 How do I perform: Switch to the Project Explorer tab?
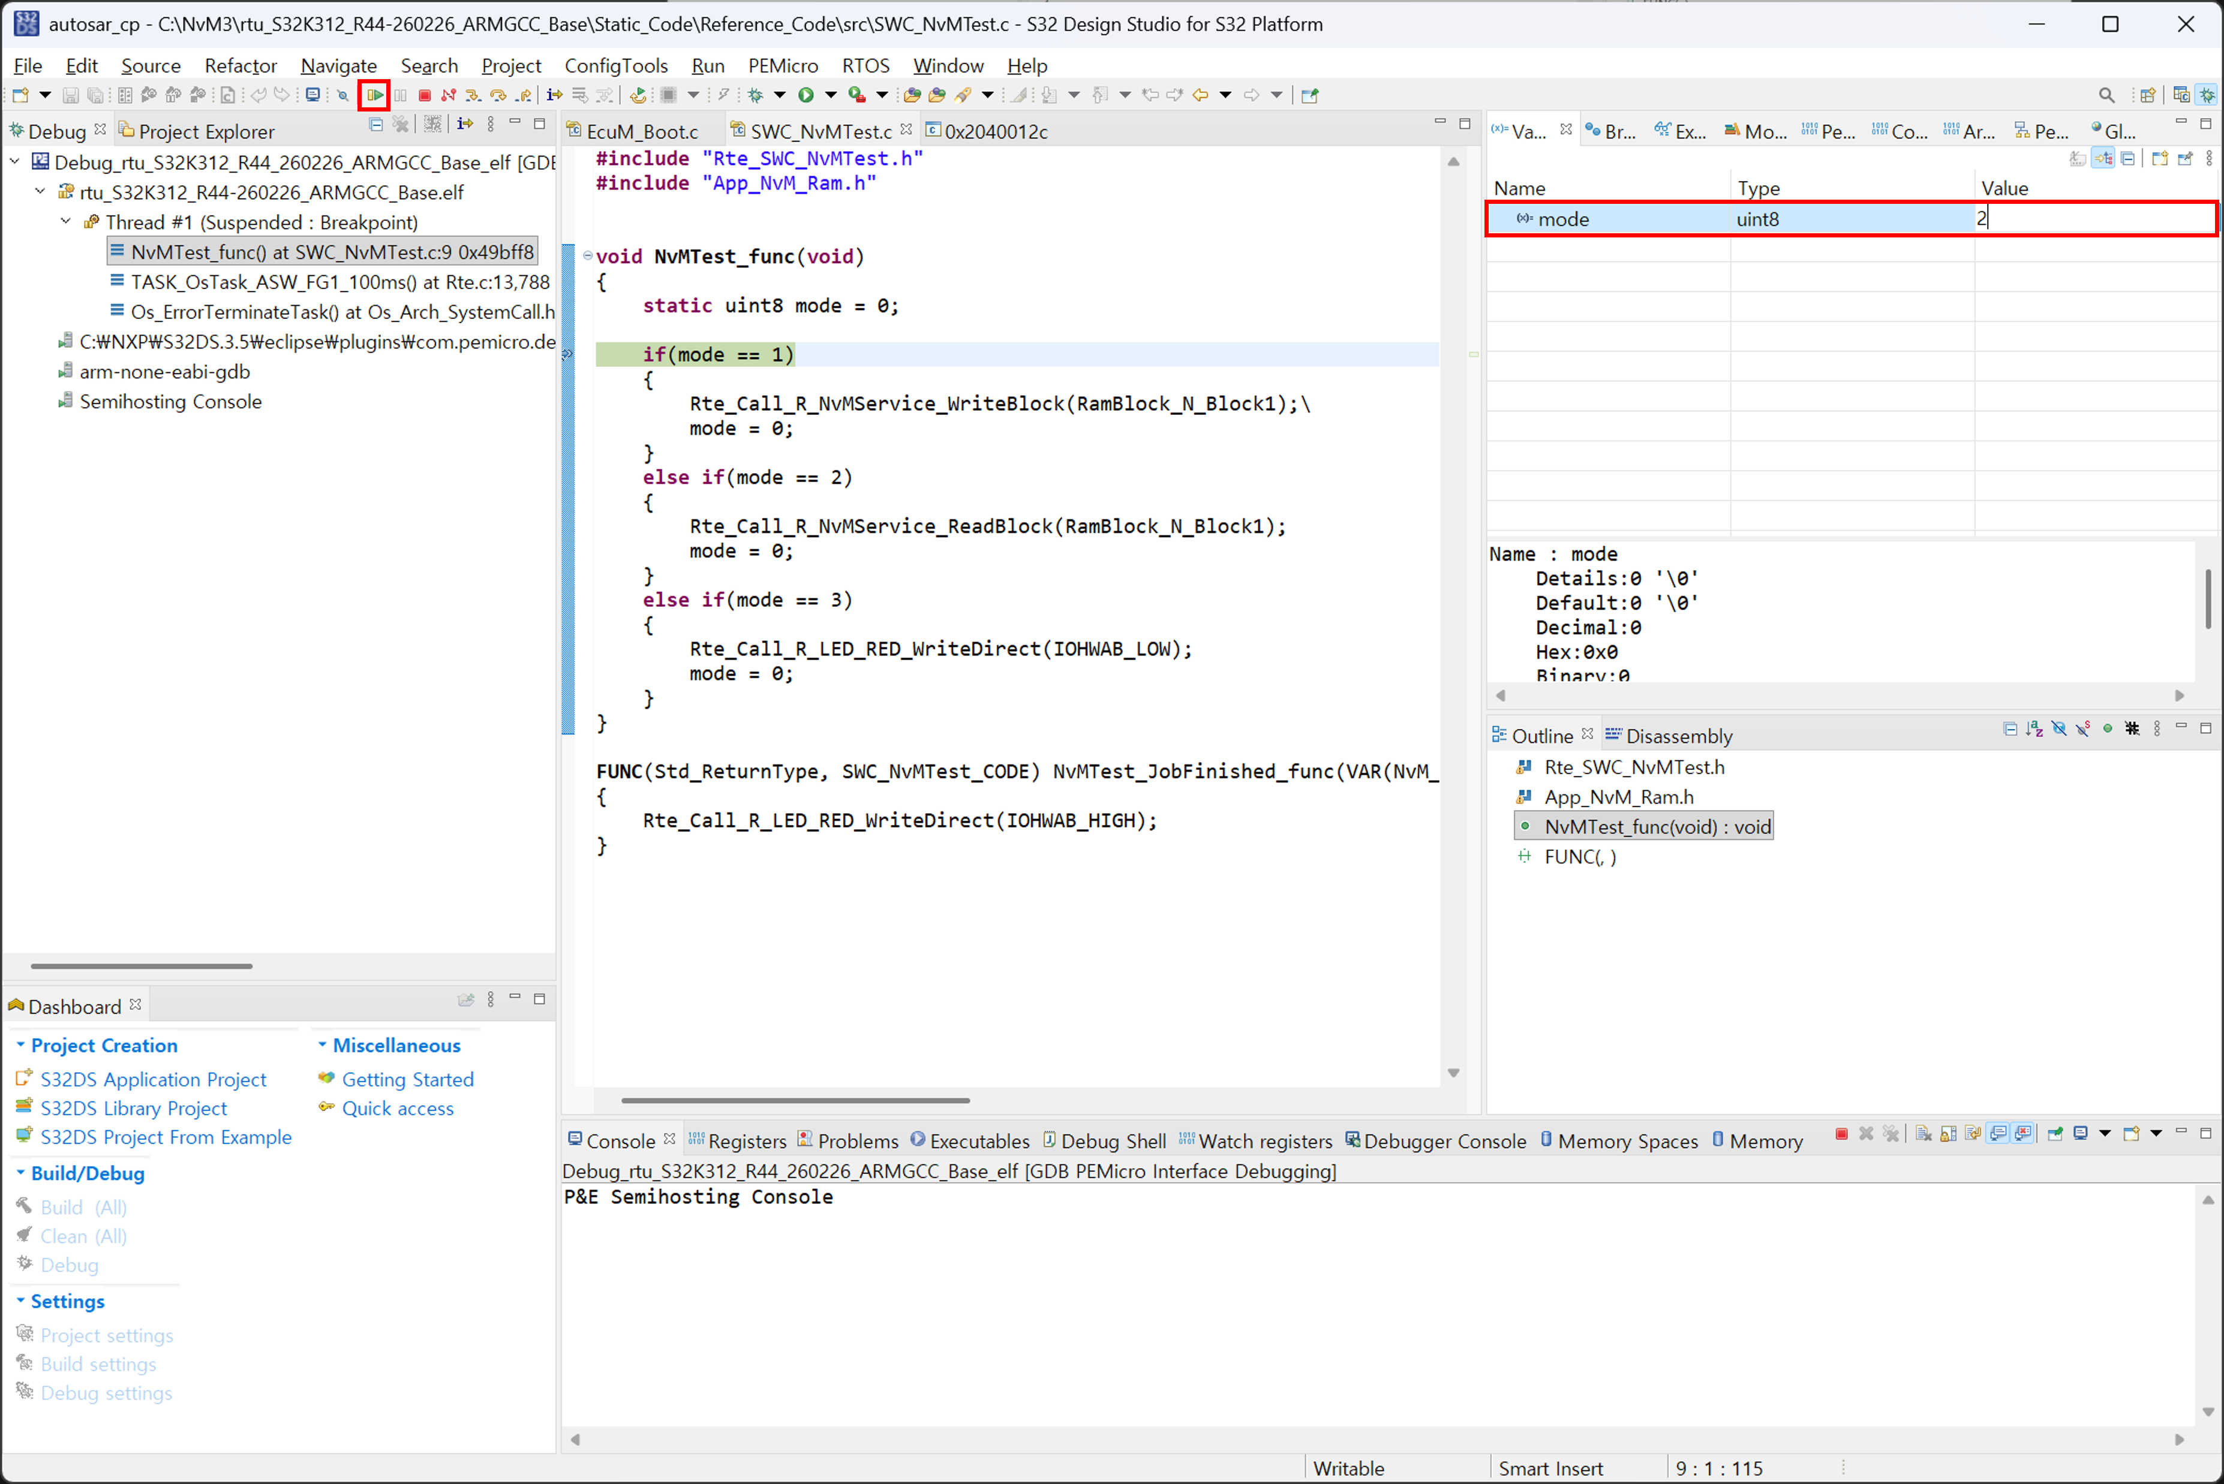click(x=197, y=131)
